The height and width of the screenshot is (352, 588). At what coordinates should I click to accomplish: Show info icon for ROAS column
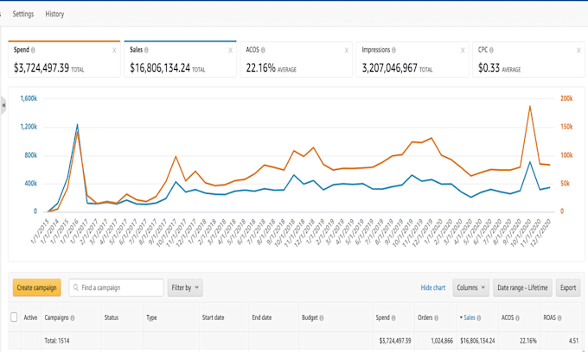tap(559, 318)
